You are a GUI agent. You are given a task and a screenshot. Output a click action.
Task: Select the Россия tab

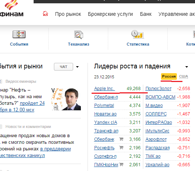point(169,76)
